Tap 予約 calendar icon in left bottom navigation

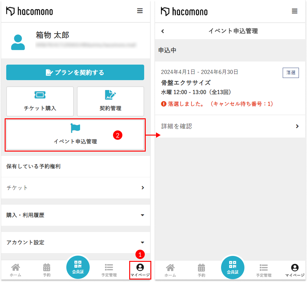click(47, 270)
